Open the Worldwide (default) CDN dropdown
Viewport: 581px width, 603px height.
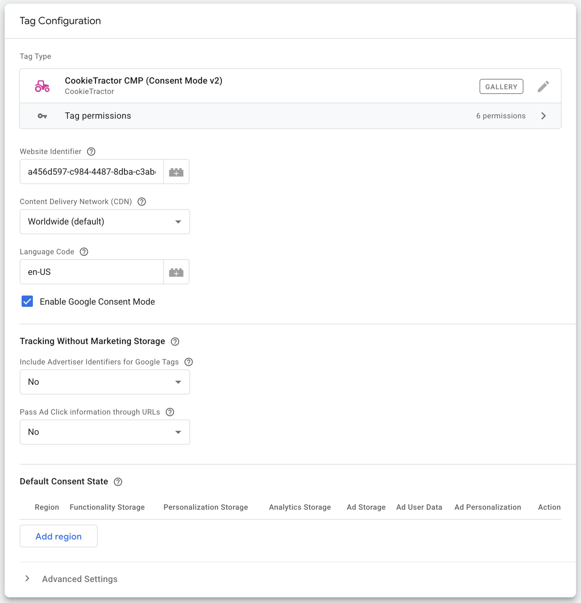105,222
